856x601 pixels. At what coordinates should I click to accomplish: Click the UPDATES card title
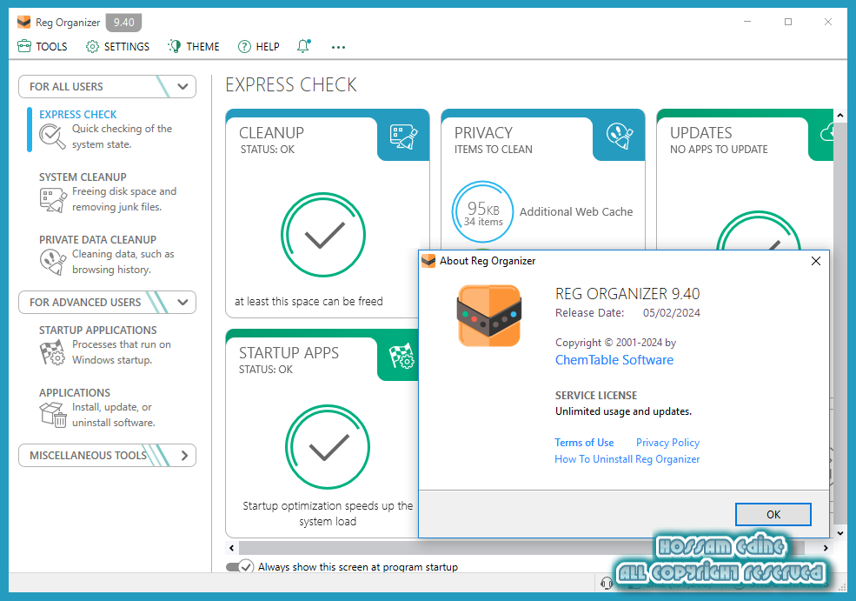[701, 133]
